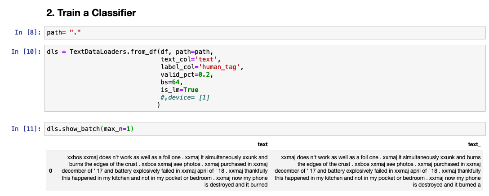Click the In [8] cell prompt
The height and width of the screenshot is (196, 489).
click(28, 32)
